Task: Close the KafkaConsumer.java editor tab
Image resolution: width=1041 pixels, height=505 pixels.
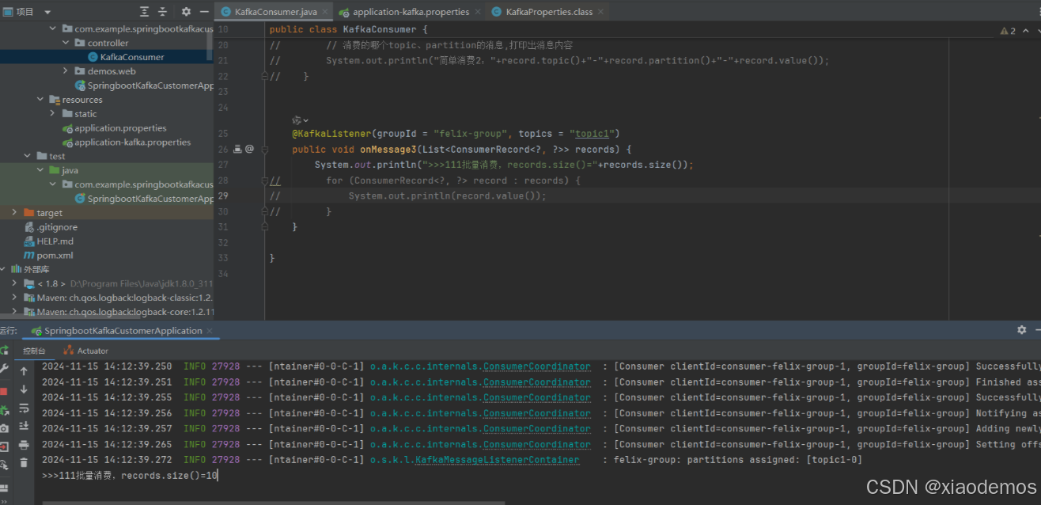Action: pos(325,12)
